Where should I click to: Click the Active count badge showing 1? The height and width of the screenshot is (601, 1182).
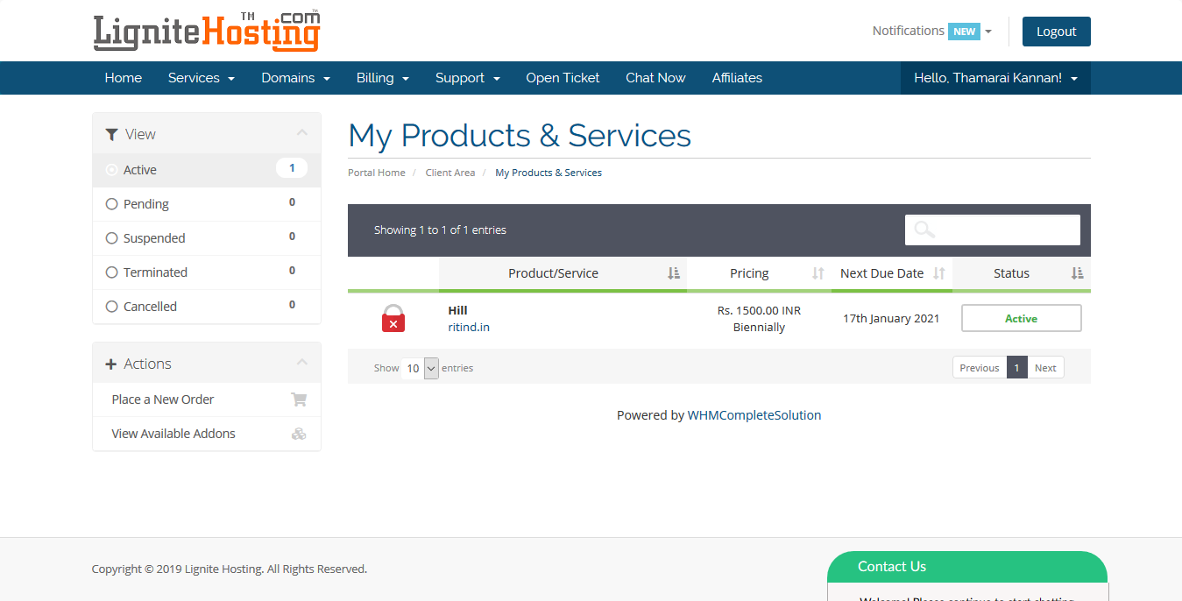[292, 168]
